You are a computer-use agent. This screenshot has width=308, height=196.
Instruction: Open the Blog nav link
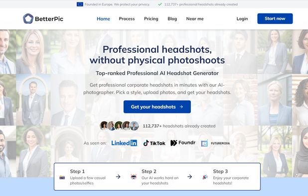(172, 19)
